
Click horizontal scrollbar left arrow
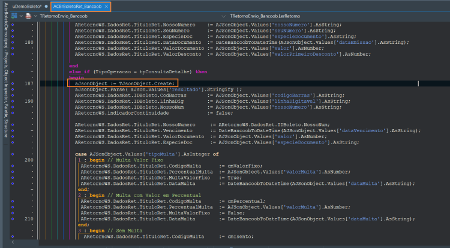pyautogui.click(x=13, y=242)
